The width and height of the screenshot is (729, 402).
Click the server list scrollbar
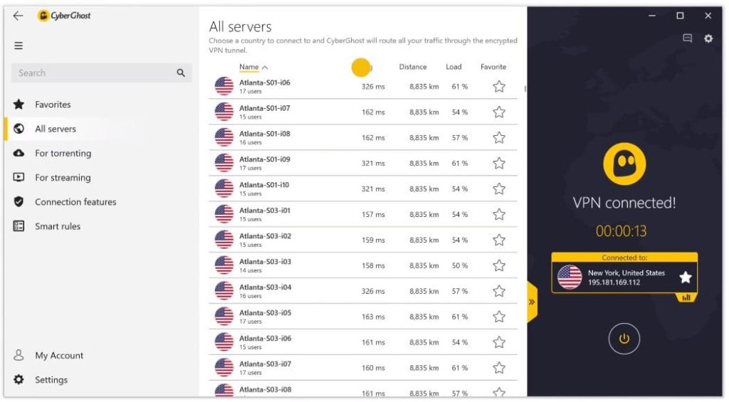point(525,88)
